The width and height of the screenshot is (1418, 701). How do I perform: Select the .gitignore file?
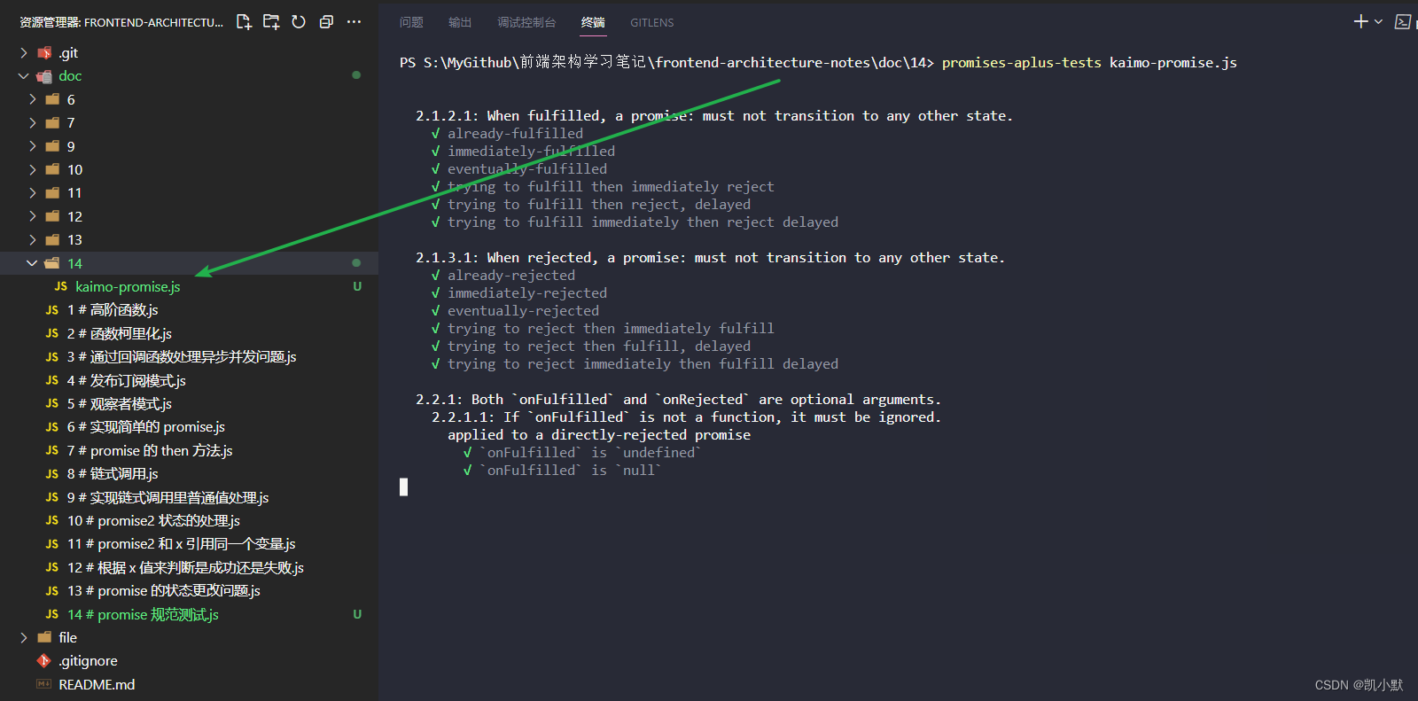[88, 661]
